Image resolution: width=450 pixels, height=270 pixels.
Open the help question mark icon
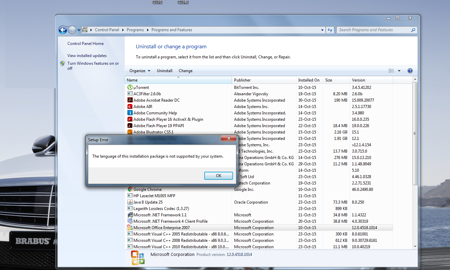(410, 71)
